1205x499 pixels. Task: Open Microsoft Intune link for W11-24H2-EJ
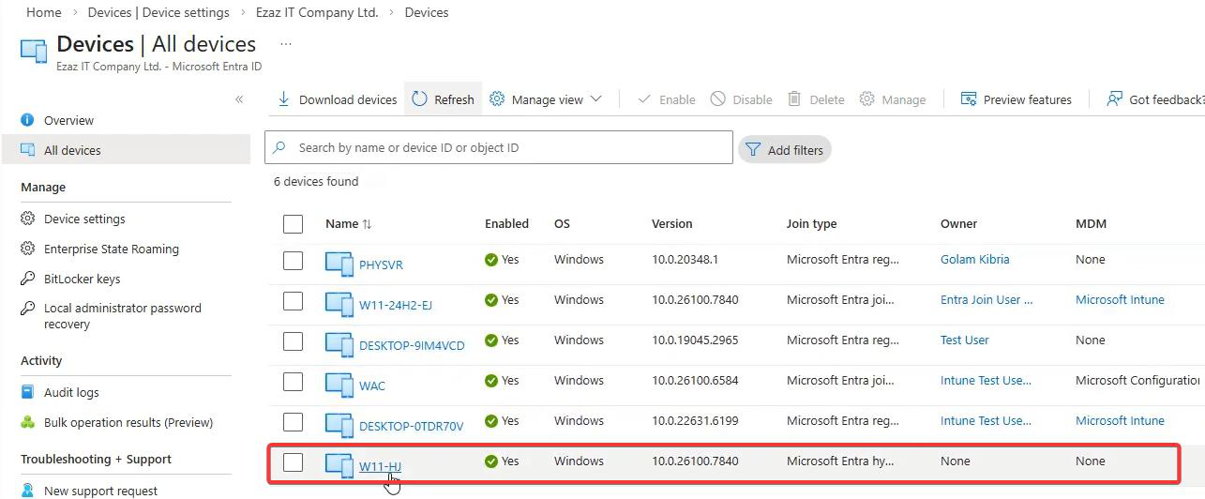tap(1120, 299)
